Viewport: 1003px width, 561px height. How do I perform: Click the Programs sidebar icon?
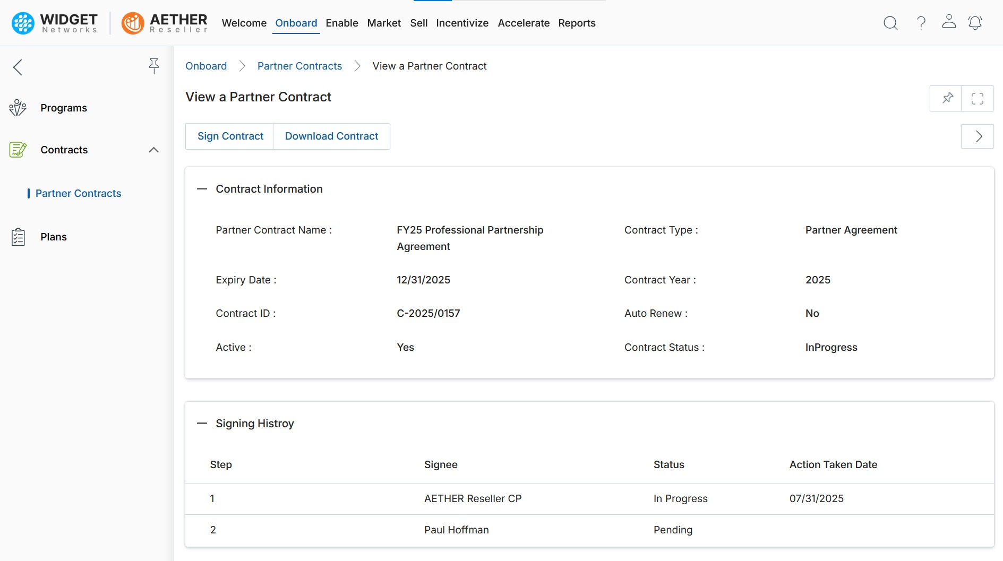[18, 108]
